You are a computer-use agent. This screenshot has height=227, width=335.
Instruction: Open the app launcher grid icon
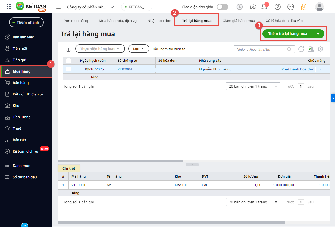click(9, 7)
